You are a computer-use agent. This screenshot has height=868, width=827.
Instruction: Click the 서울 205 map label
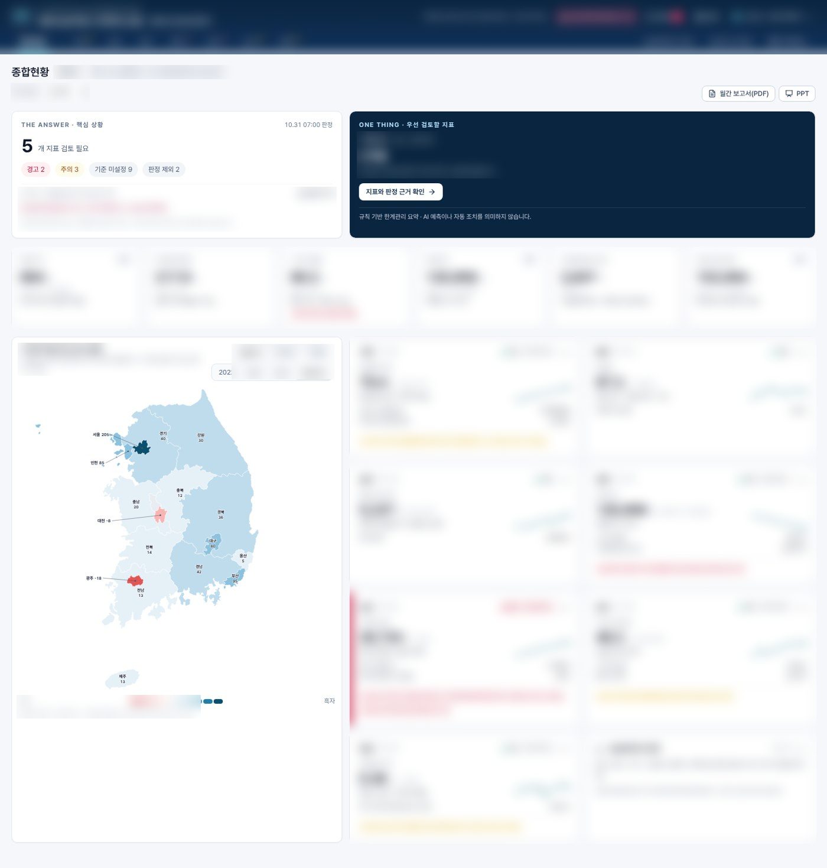[x=100, y=434]
